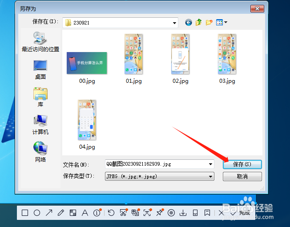The width and height of the screenshot is (290, 227).
Task: Open Network in the sidebar
Action: pos(40,152)
